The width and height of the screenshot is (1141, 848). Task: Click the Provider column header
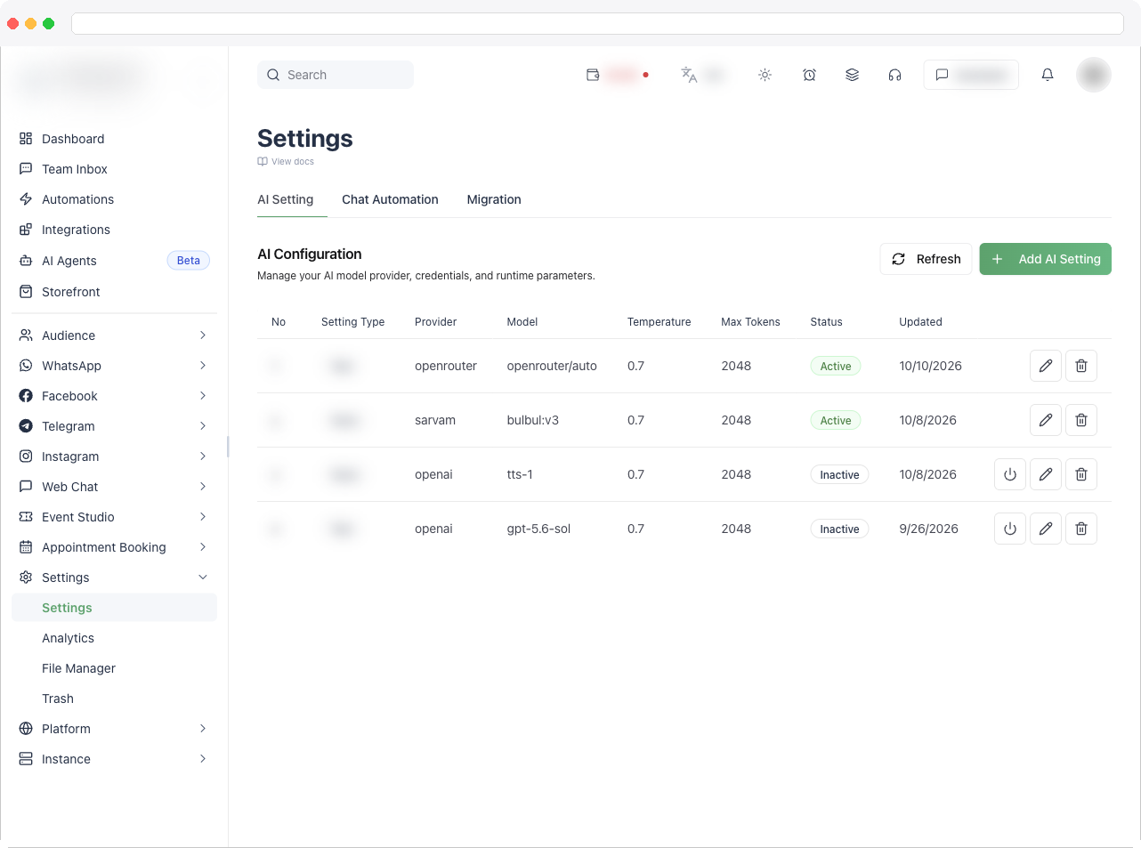(435, 322)
